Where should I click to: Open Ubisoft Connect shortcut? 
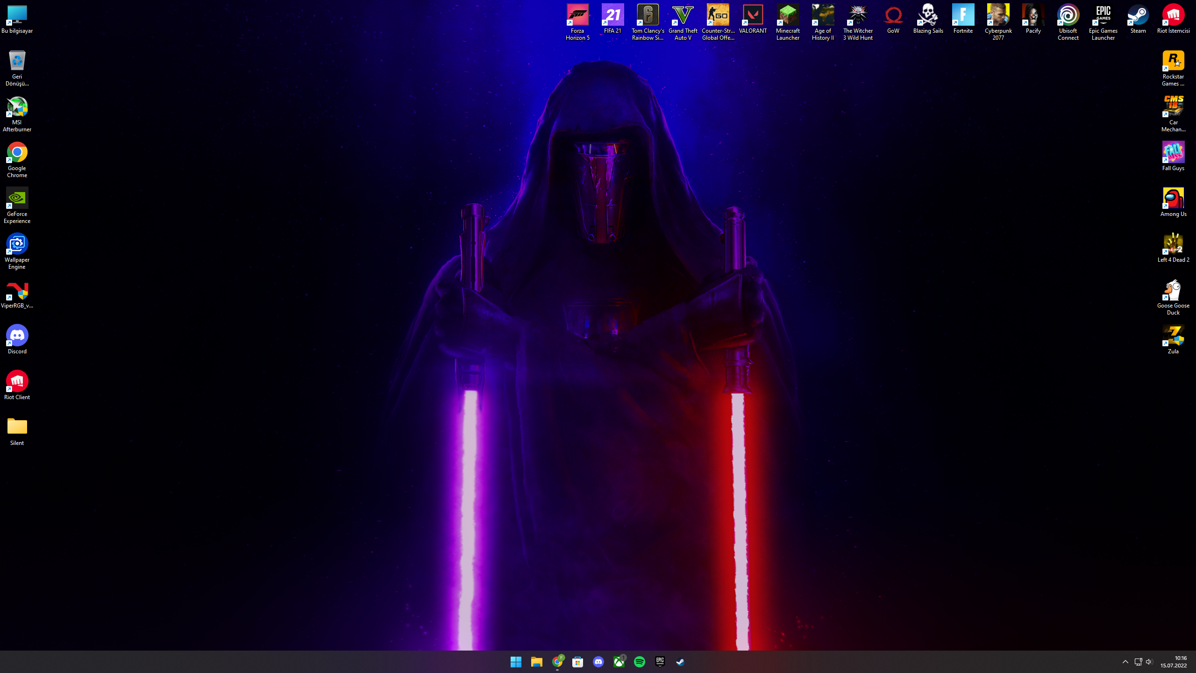pos(1068,22)
